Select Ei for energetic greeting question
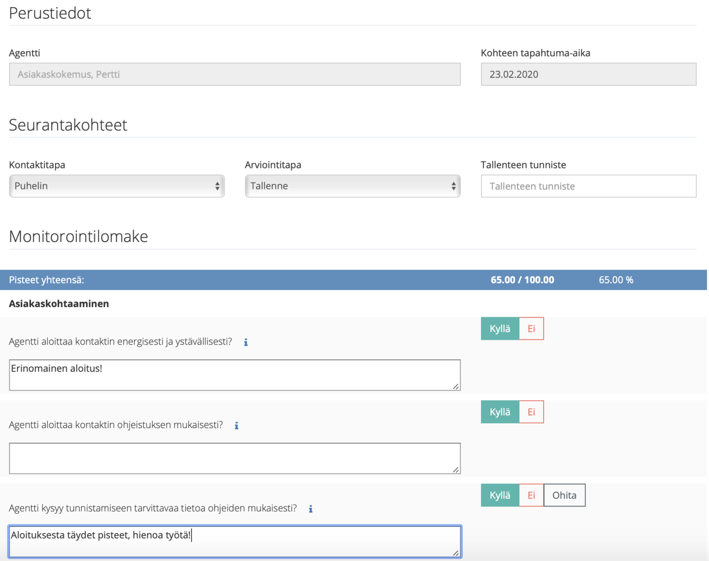 coord(531,328)
